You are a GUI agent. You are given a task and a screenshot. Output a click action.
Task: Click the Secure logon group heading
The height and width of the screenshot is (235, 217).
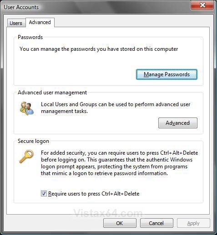[33, 141]
